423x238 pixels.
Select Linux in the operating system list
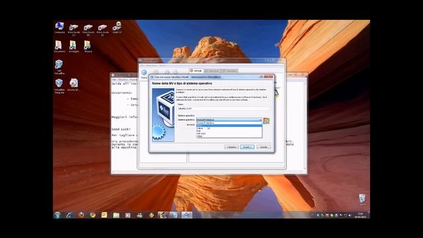click(x=229, y=126)
